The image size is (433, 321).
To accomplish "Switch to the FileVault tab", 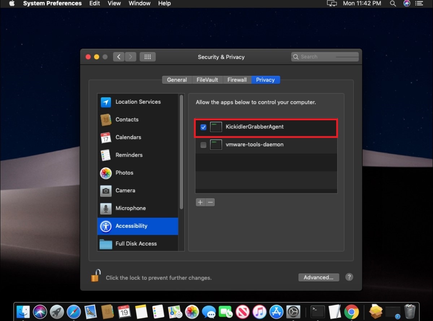I will click(207, 80).
